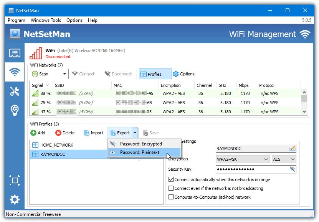Screen dimensions: 319x222
Task: Click the RAYMONDCC profile WiFi icon
Action: coord(35,154)
